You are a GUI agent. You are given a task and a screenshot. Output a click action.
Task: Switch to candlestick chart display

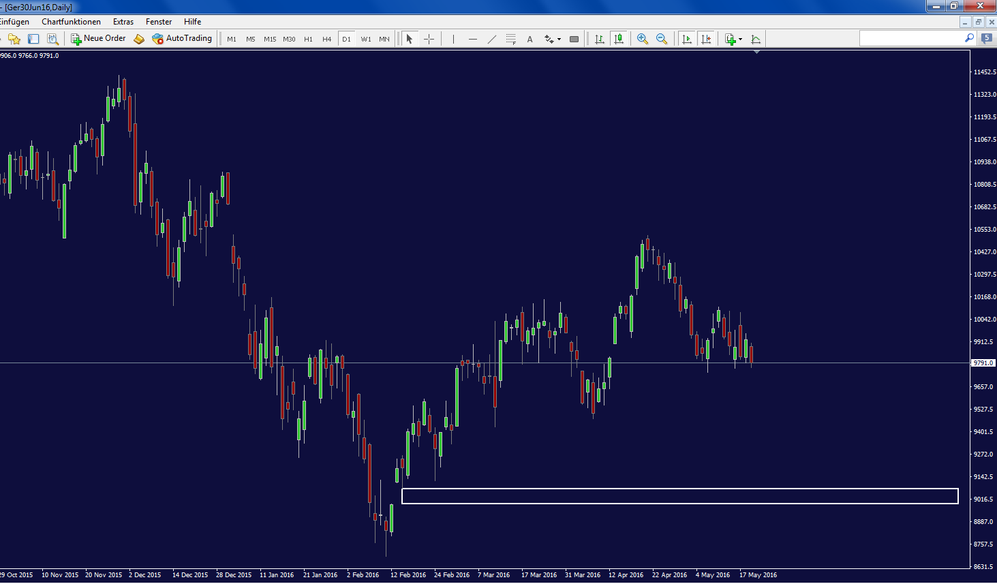pos(619,39)
